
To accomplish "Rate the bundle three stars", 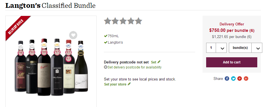I will coord(123,21).
